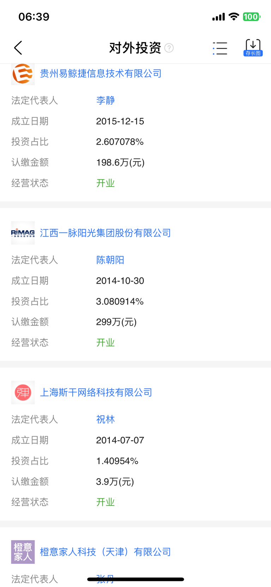
Task: Open 江西一脉阳光集团股份有限公司 company page
Action: [x=105, y=233]
